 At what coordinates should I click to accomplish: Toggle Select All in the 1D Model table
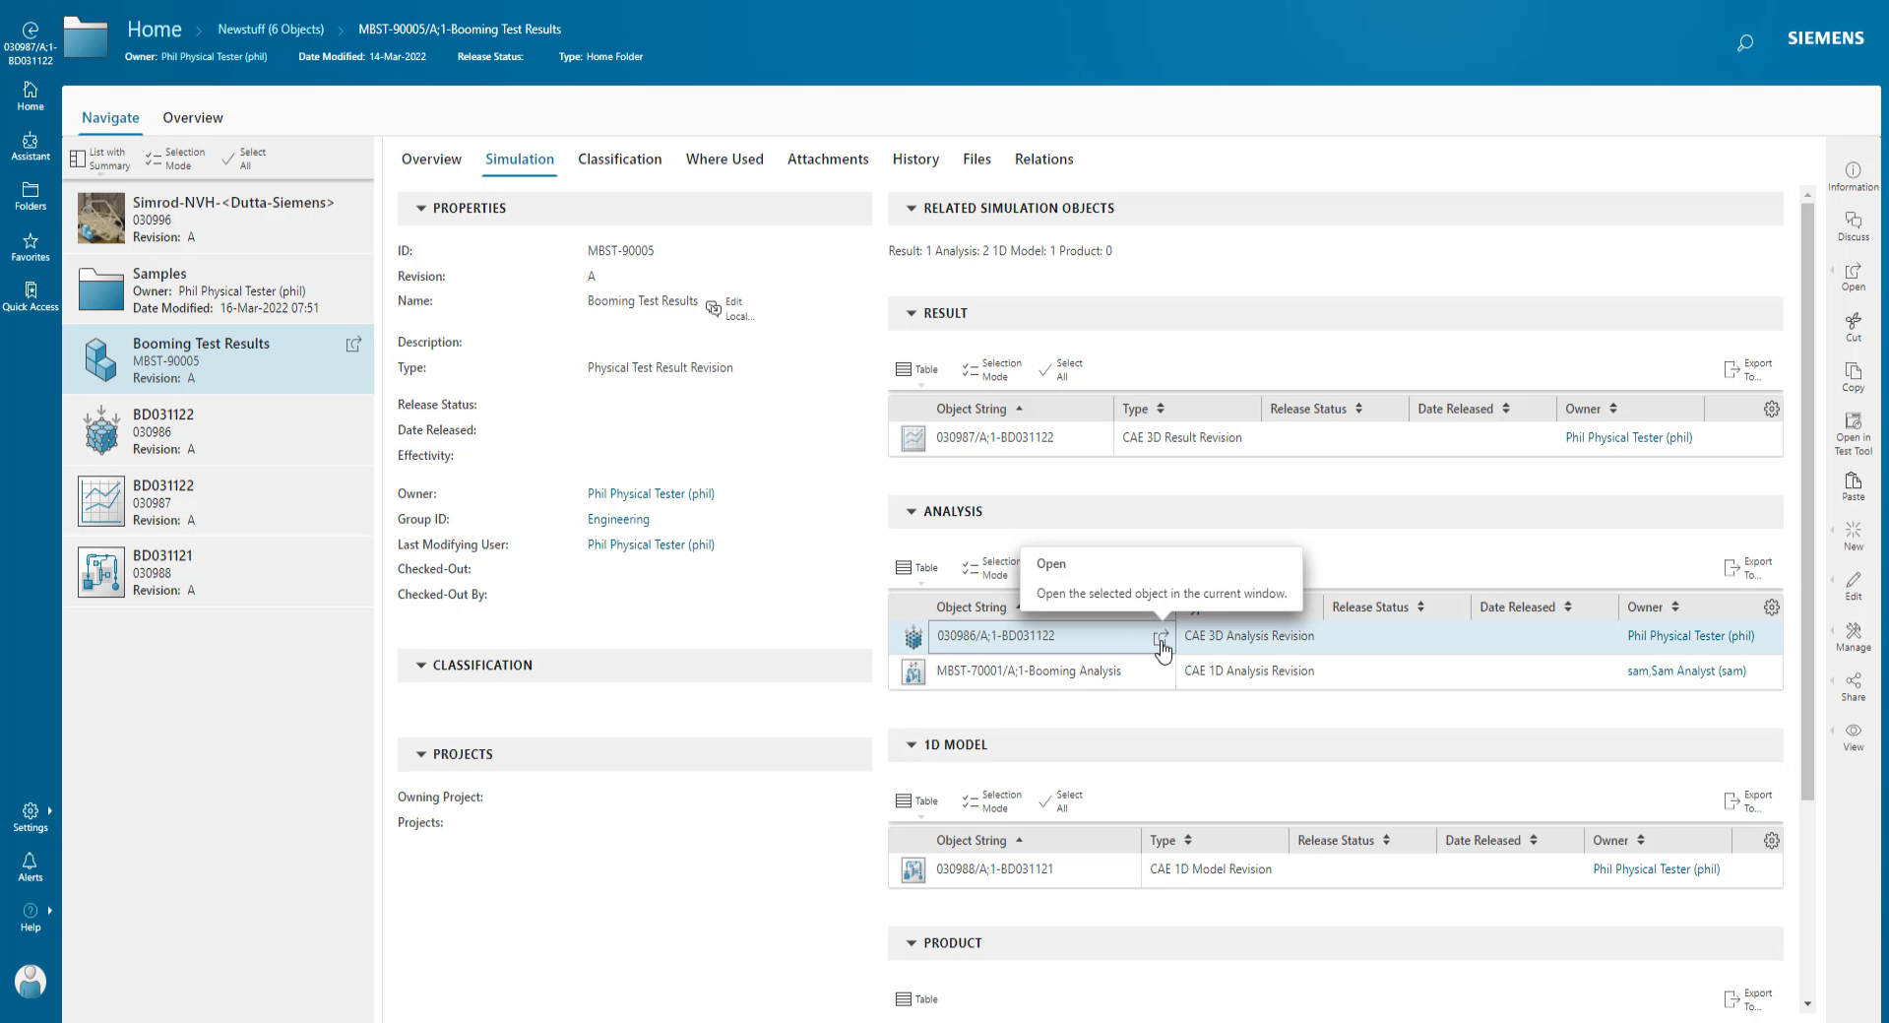[1060, 801]
